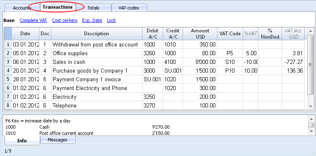Open the Cost centers view
Screen dimensions: 316x156
[65, 20]
